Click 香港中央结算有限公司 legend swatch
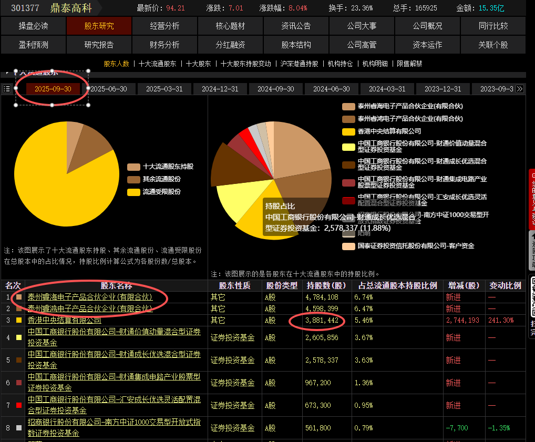This screenshot has height=442, width=535. (x=349, y=132)
